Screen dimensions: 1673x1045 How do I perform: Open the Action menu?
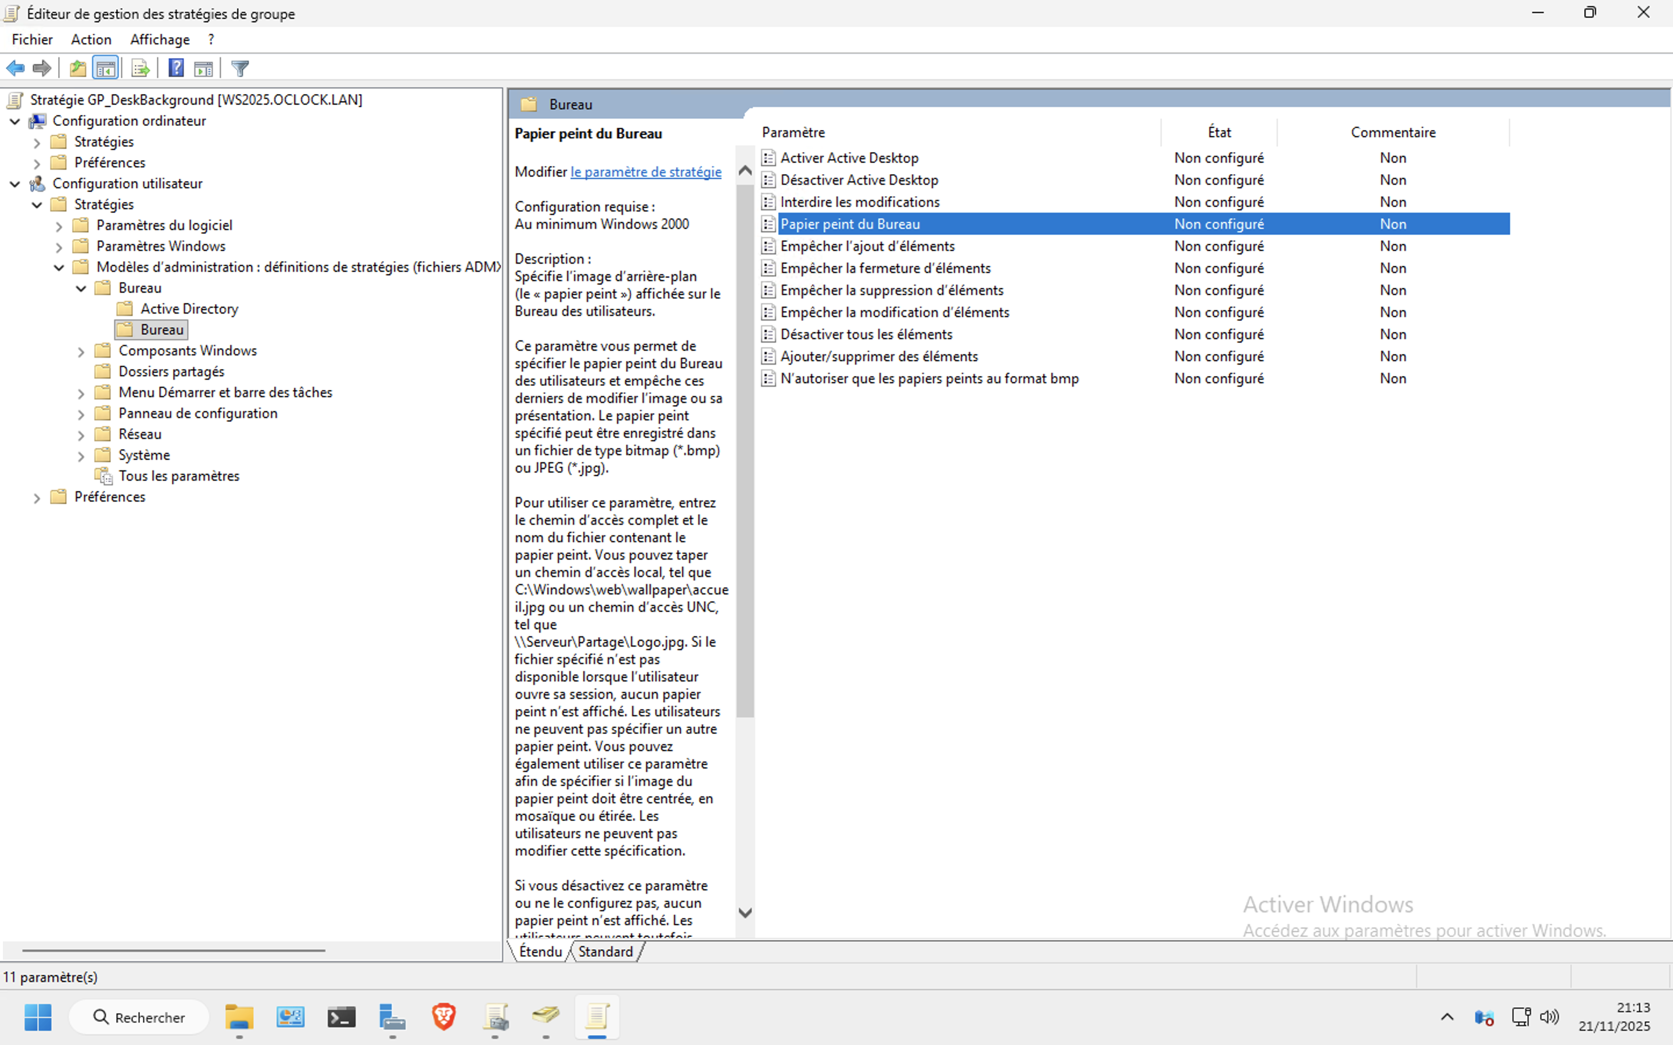91,39
